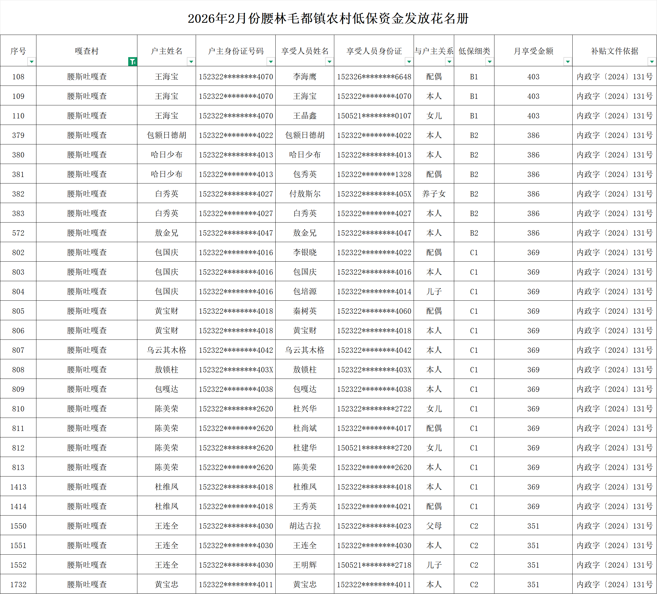This screenshot has height=594, width=657.
Task: Select the 嘎查村 header cell
Action: tap(86, 51)
